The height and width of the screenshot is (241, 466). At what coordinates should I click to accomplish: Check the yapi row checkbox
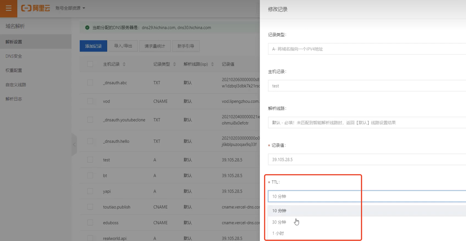point(90,191)
